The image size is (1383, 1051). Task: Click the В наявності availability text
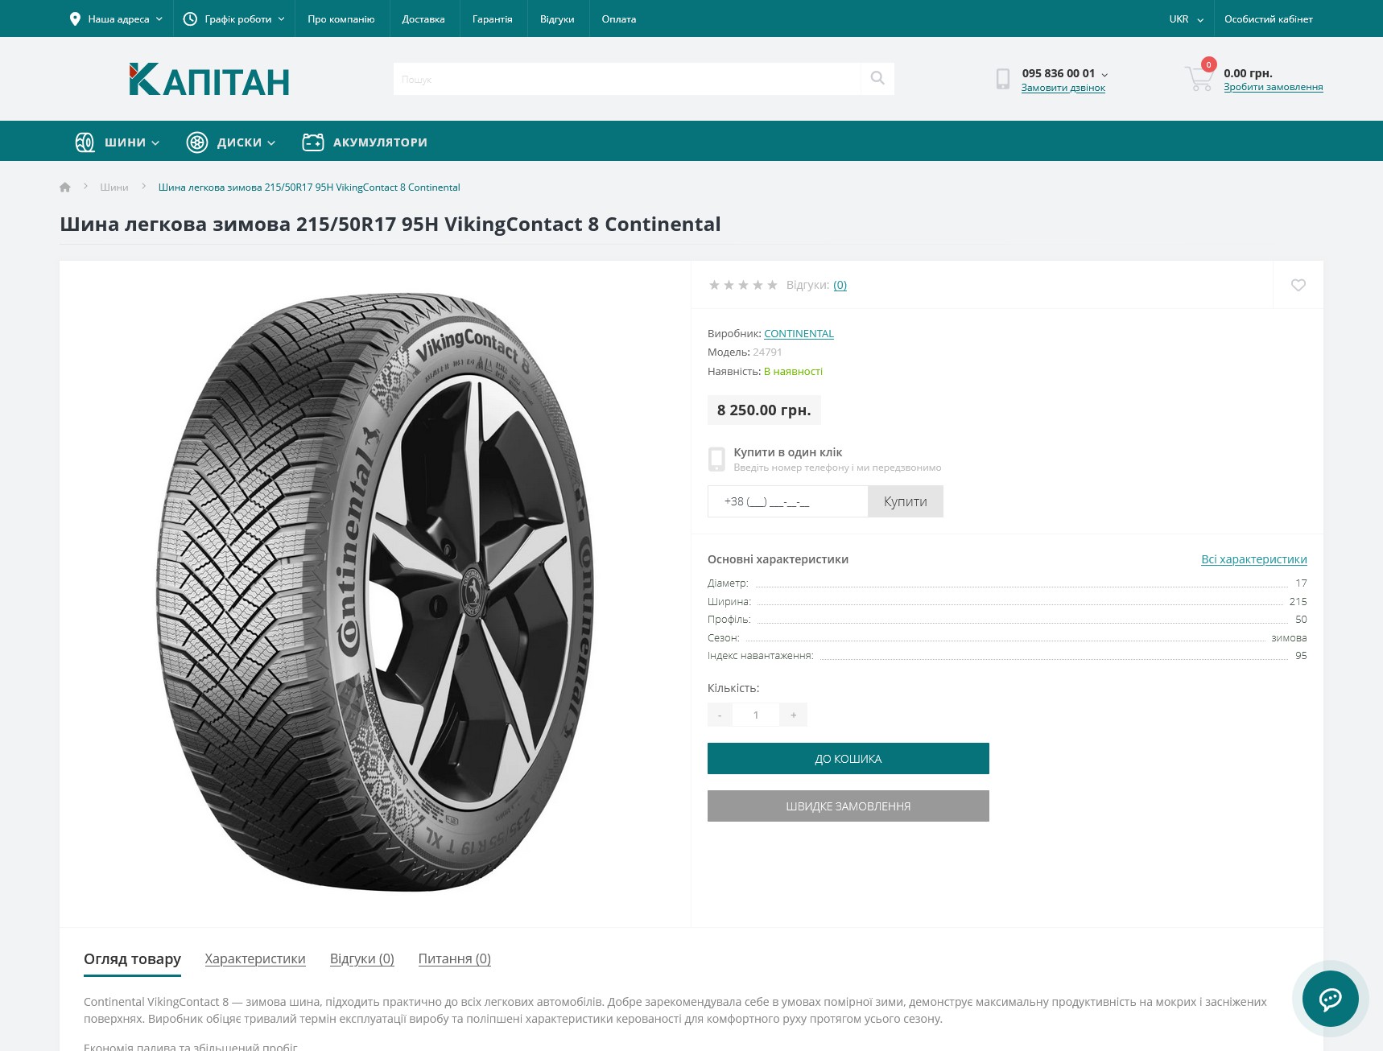point(793,372)
